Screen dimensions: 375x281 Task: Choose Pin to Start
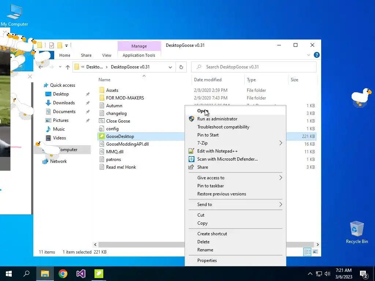point(235,135)
